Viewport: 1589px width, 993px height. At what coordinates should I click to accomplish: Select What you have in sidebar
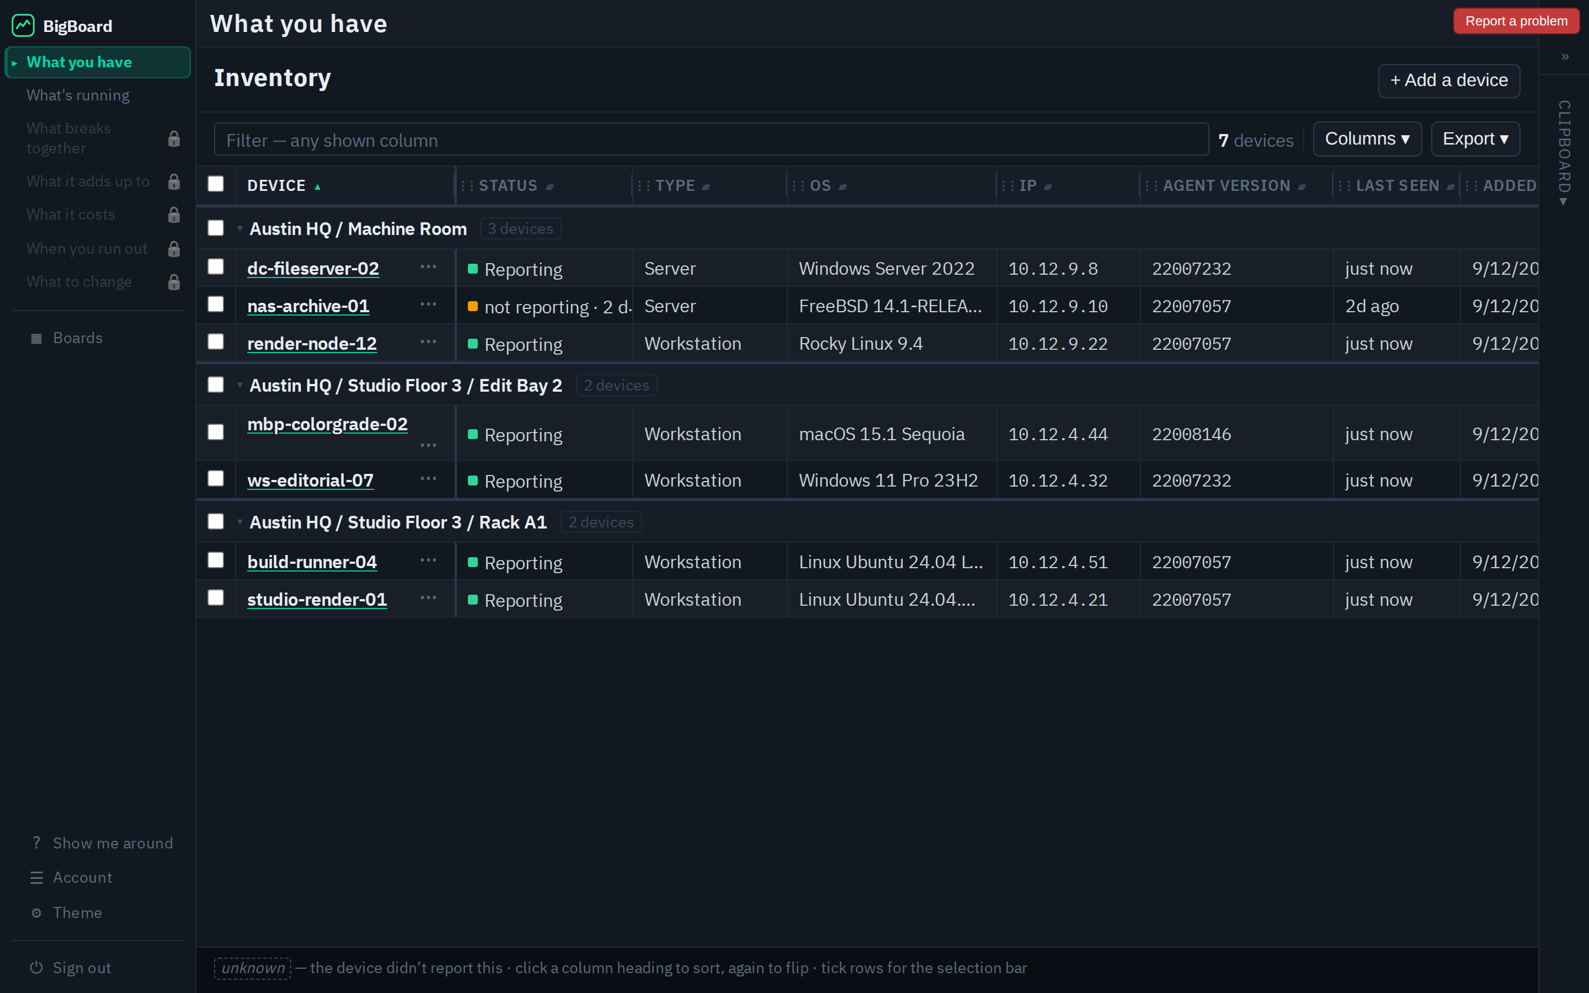98,62
